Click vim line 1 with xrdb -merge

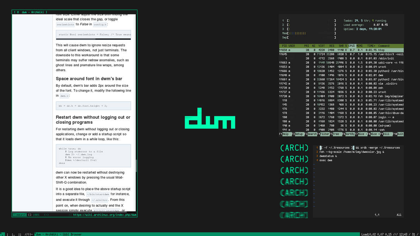tap(359, 148)
